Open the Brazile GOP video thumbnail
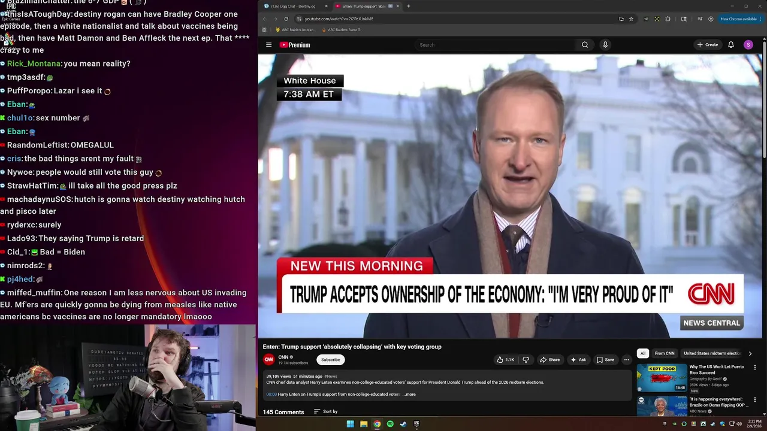The height and width of the screenshot is (431, 767). click(662, 406)
